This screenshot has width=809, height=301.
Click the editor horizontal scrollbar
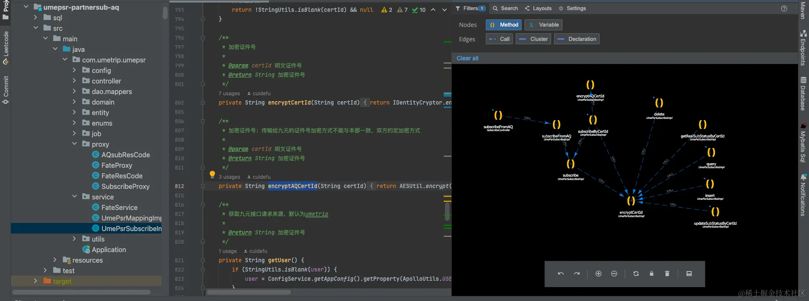[249, 292]
